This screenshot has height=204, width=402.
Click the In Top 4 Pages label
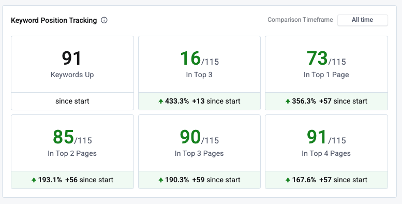[326, 153]
